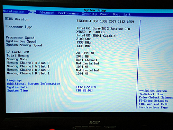Image resolution: width=173 pixels, height=130 pixels.
Task: Click the Processor Type label
Action: [19, 27]
